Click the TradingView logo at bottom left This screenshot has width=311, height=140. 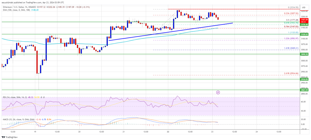[x=10, y=137]
